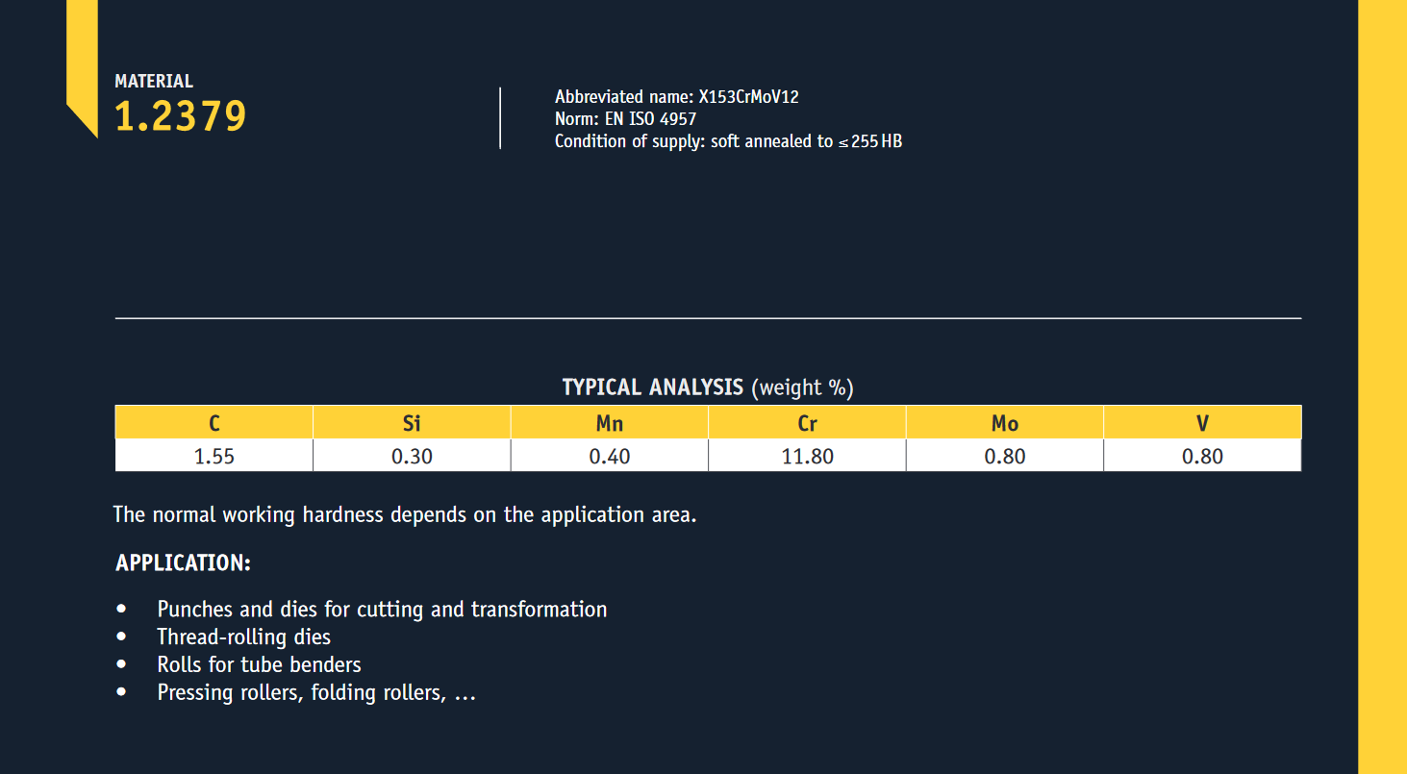Click the Norm EN ISO 4957 line

(625, 119)
